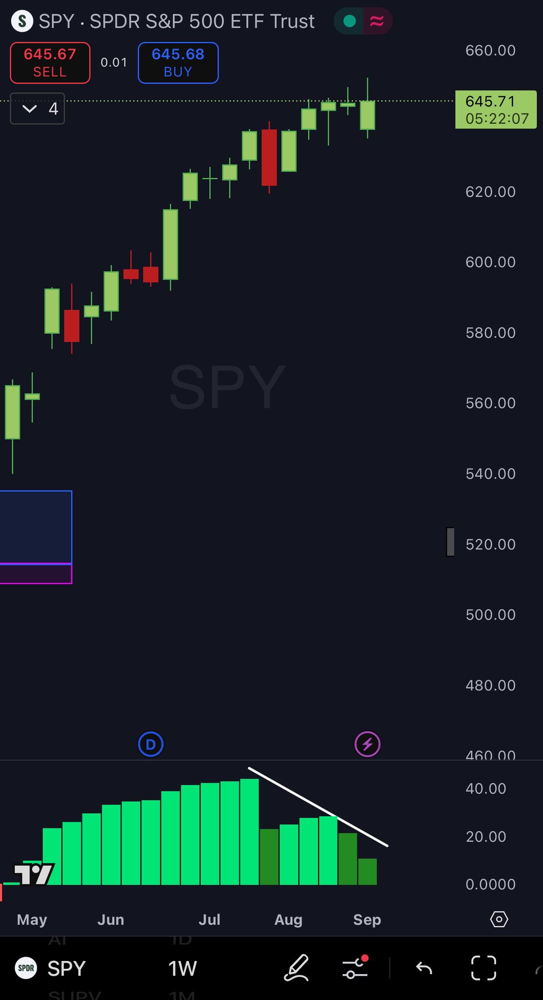Open SPY symbol search in bottom bar
543x1000 pixels.
click(x=51, y=968)
